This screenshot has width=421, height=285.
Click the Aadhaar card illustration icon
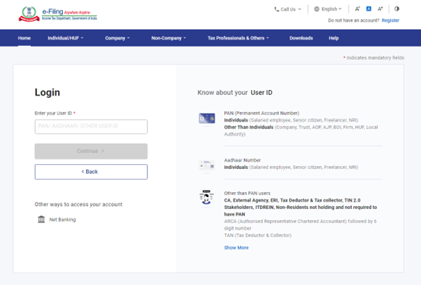[207, 165]
